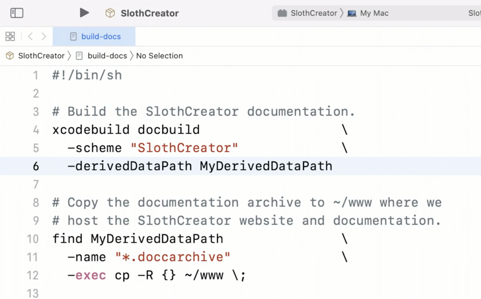Screen dimensions: 481x299
Task: Click the -exec keyword on line 12
Action: tap(87, 275)
